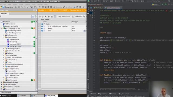Click Projekt_v1 in orange breadcrumb
This screenshot has height=97, width=173.
(42, 10)
